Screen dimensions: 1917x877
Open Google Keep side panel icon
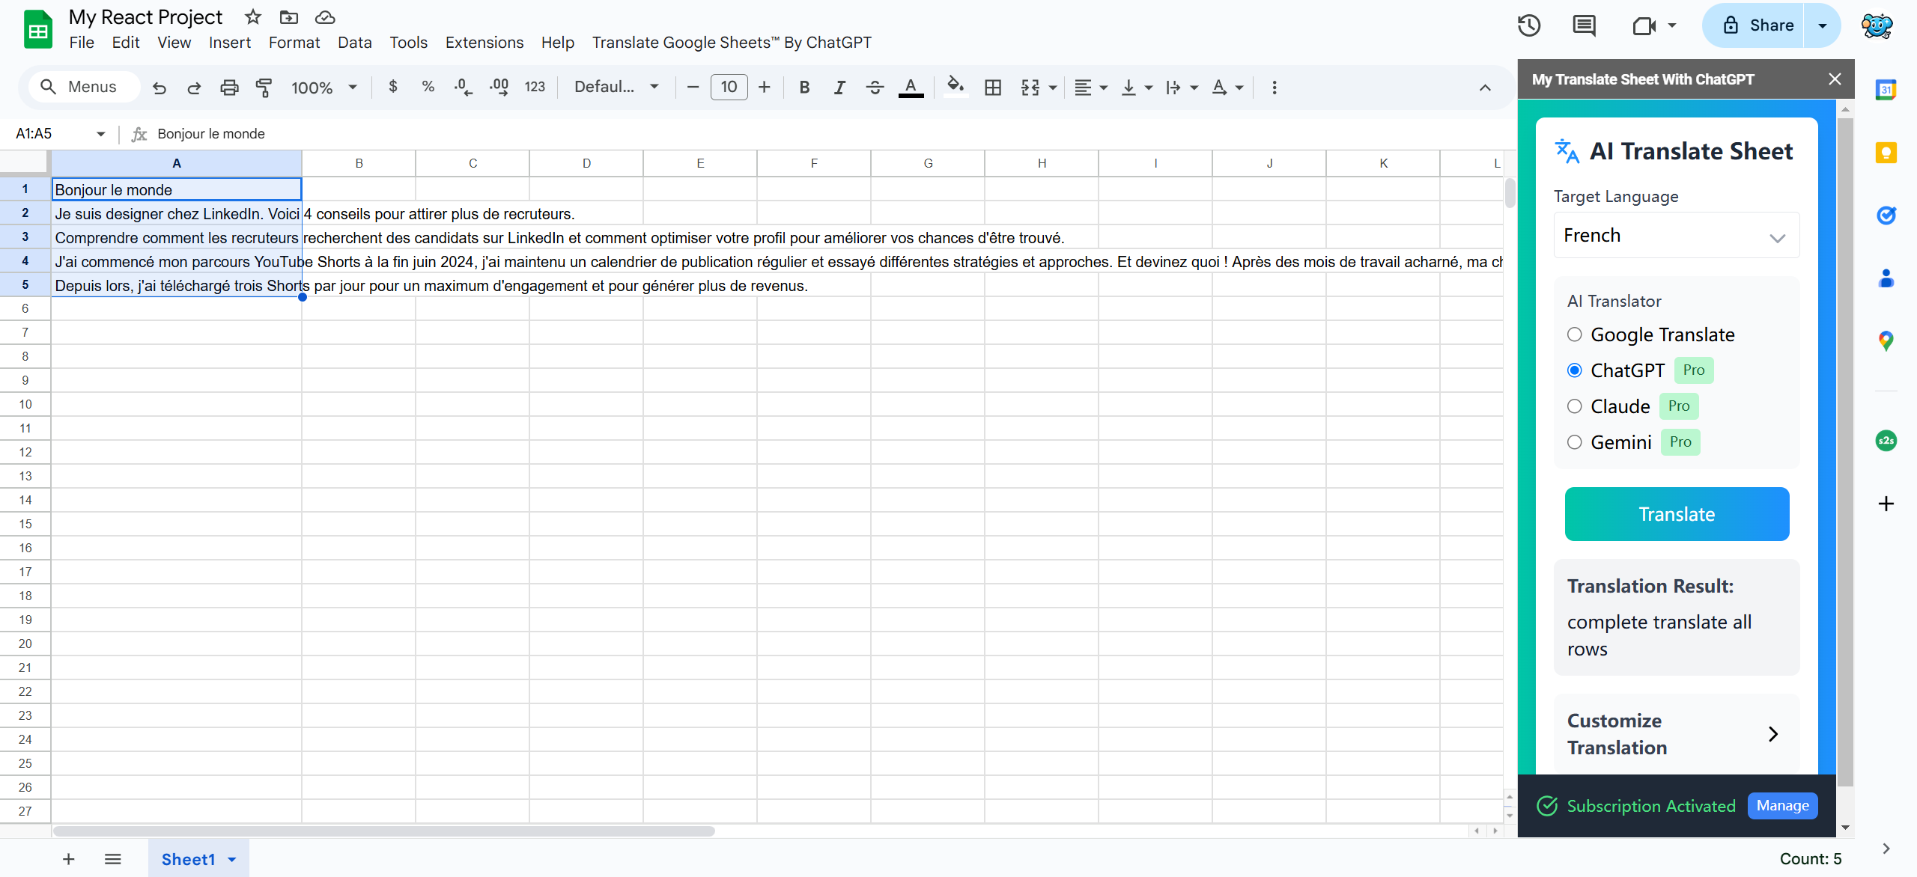pyautogui.click(x=1886, y=153)
